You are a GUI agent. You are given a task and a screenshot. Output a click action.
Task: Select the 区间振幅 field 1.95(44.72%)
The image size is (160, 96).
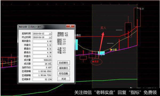[x=42, y=75]
